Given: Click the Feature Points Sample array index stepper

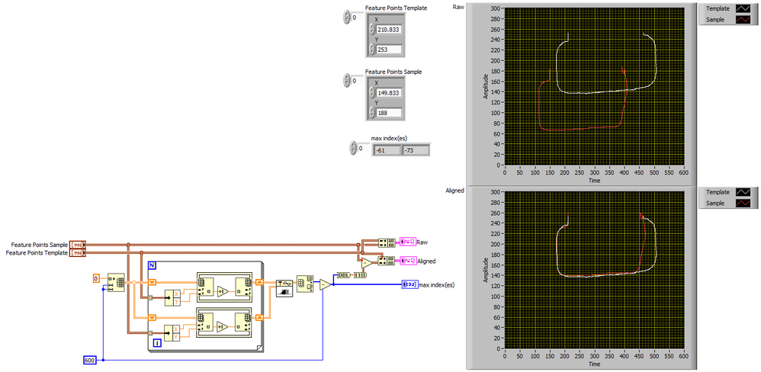Looking at the screenshot, I should [x=346, y=81].
